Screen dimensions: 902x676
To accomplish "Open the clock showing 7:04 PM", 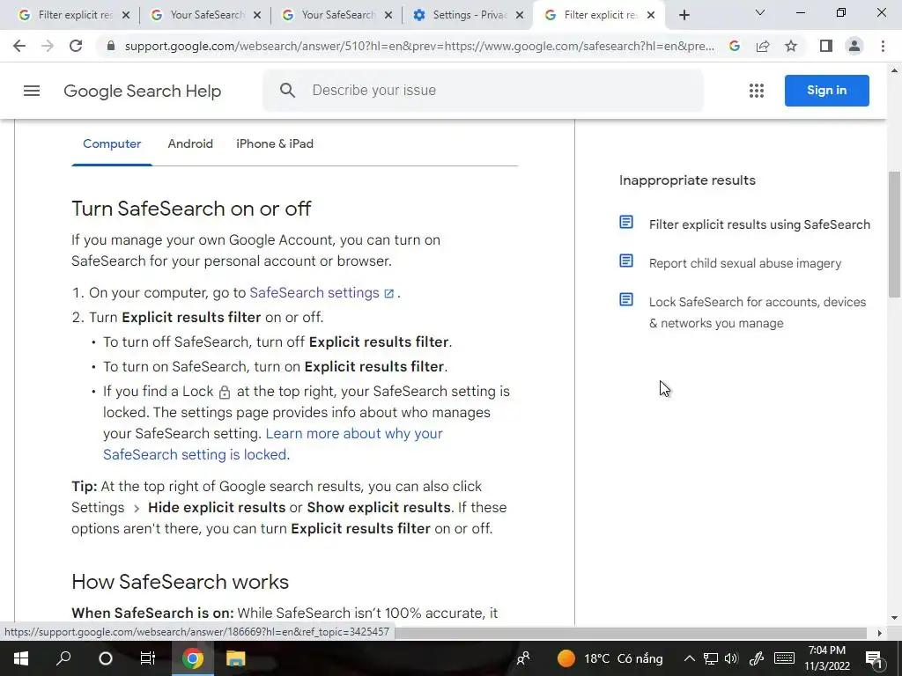I will [x=826, y=658].
